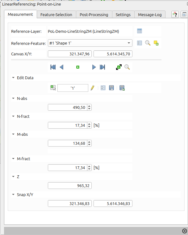This screenshot has height=235, width=188.
Task: Open the Settings tab
Action: 123,15
